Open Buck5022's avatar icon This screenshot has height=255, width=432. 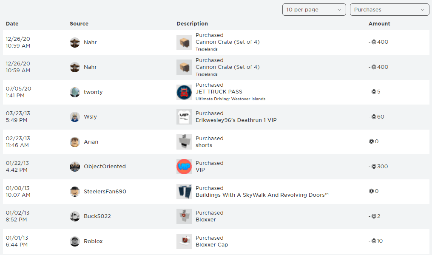pyautogui.click(x=75, y=216)
